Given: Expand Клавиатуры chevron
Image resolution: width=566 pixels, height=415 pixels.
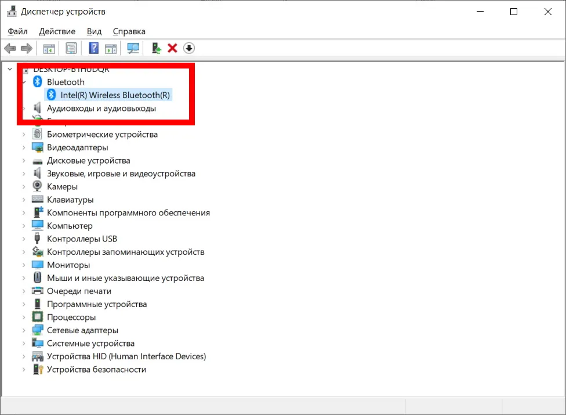Looking at the screenshot, I should pos(24,200).
